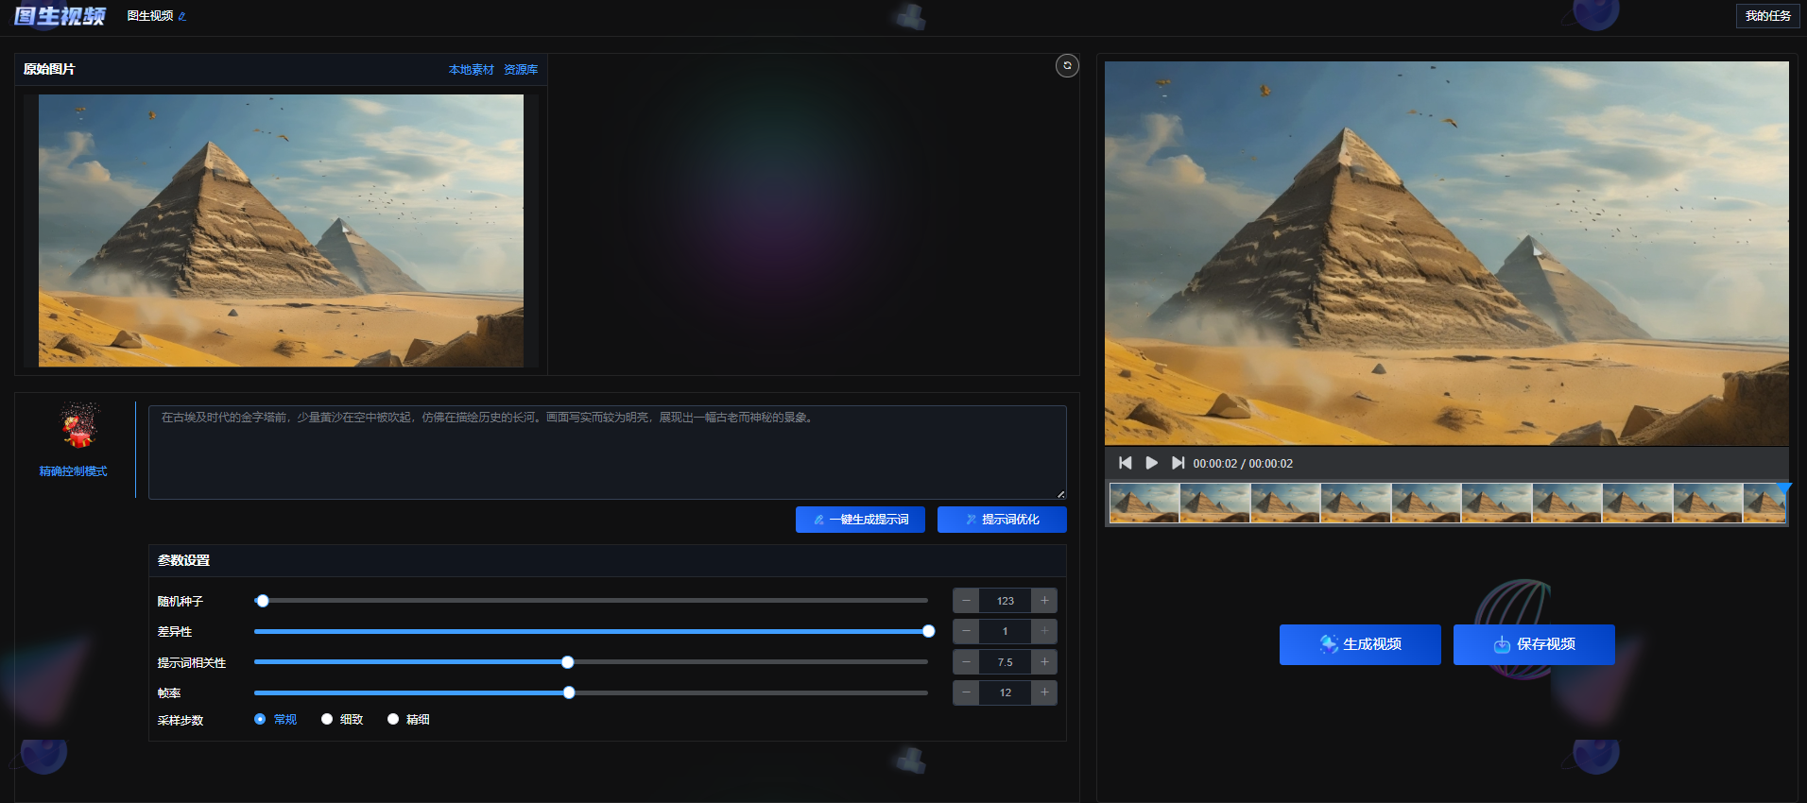Image resolution: width=1807 pixels, height=803 pixels.
Task: Jump to the previous frame in the player
Action: [x=1125, y=463]
